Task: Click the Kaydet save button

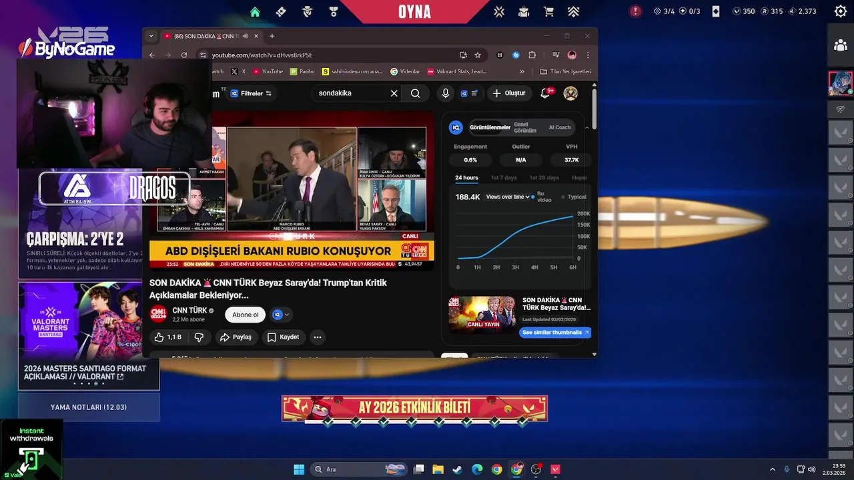Action: click(284, 337)
